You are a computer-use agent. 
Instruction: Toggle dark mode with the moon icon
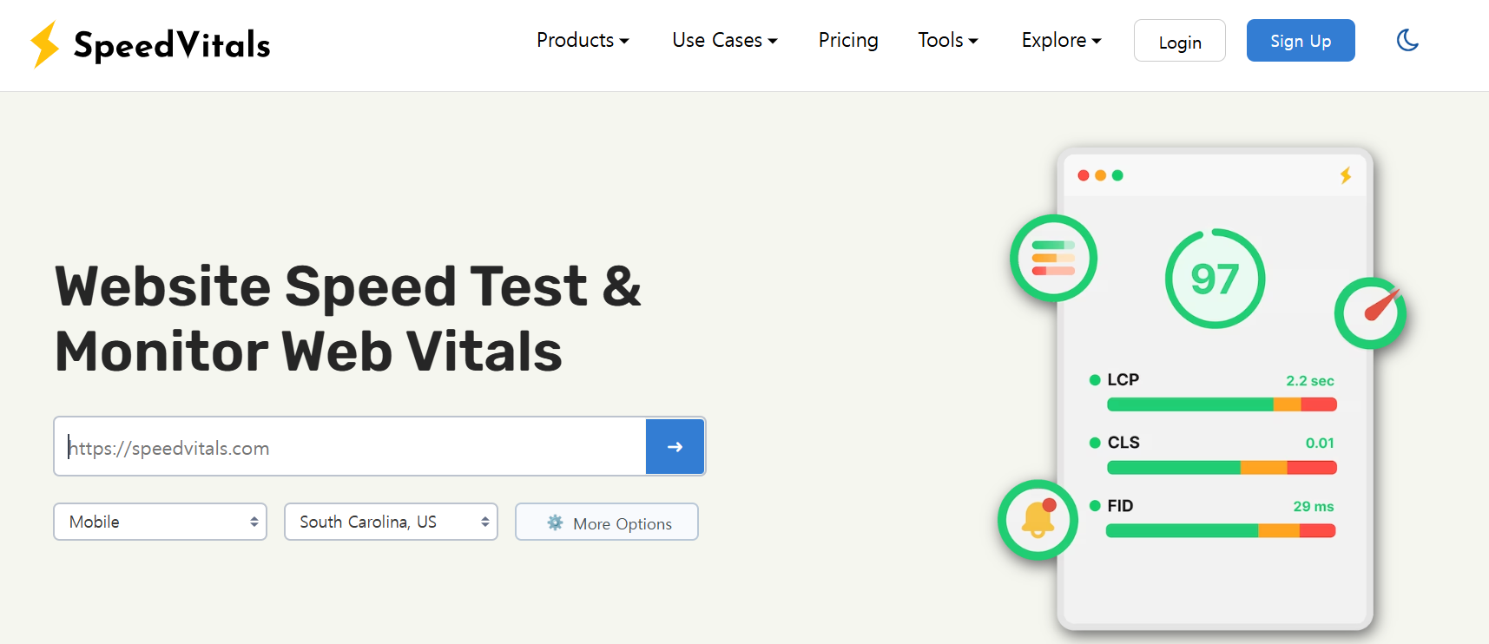click(x=1407, y=41)
